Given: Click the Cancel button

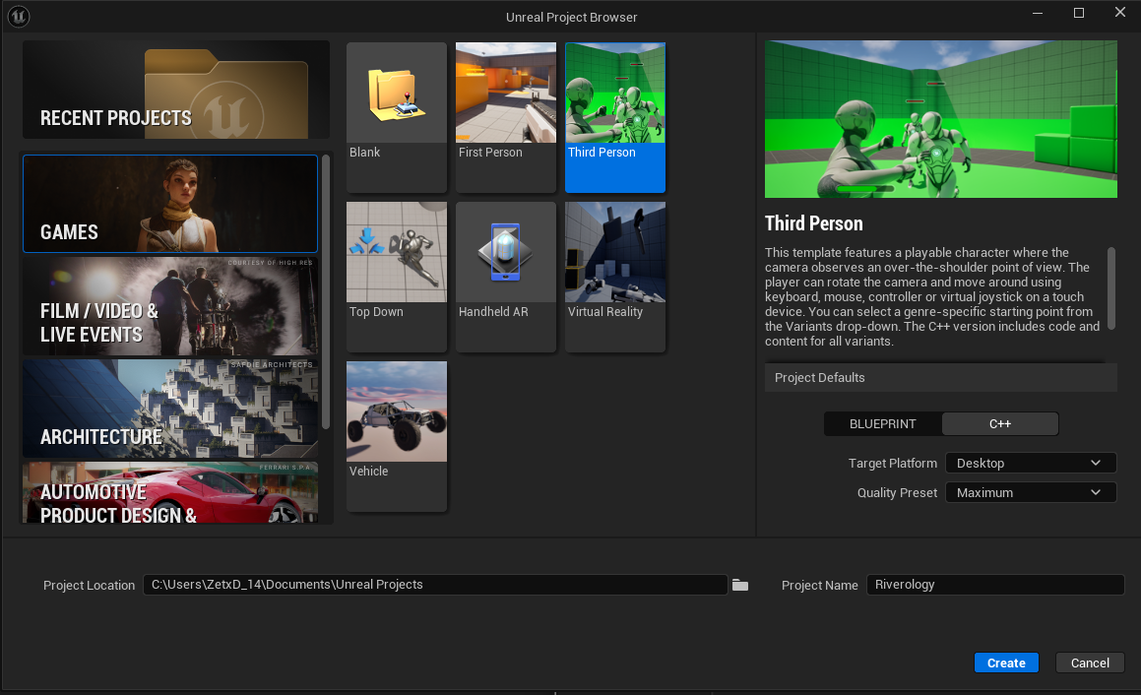Looking at the screenshot, I should (x=1089, y=663).
